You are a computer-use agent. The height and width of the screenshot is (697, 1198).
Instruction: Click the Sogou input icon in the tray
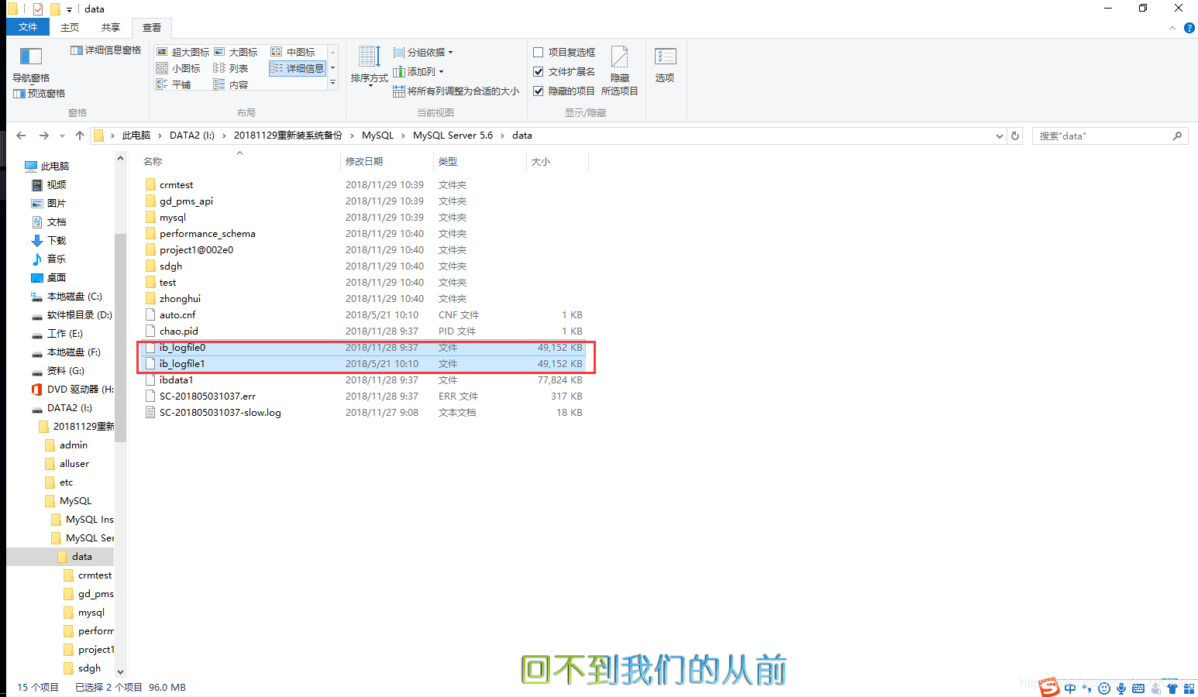coord(1049,686)
